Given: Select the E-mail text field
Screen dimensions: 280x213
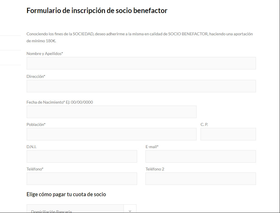Looking at the screenshot, I should (201, 156).
